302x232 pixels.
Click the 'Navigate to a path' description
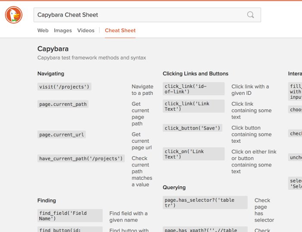142,90
